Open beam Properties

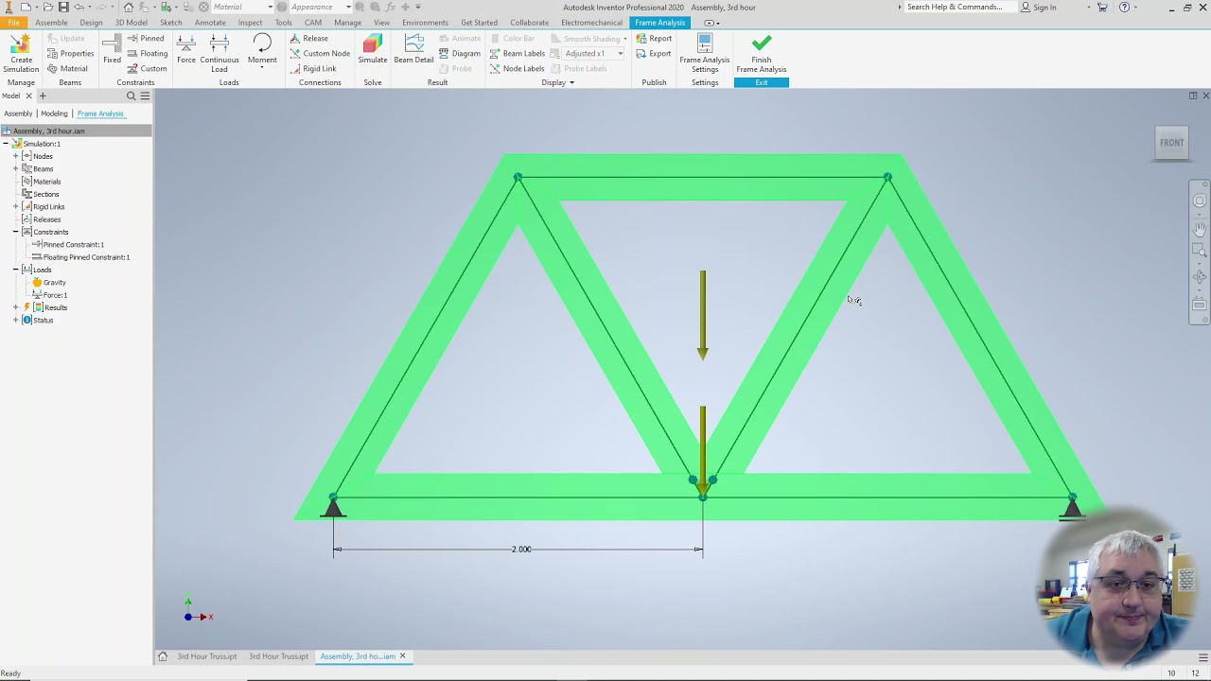(70, 54)
